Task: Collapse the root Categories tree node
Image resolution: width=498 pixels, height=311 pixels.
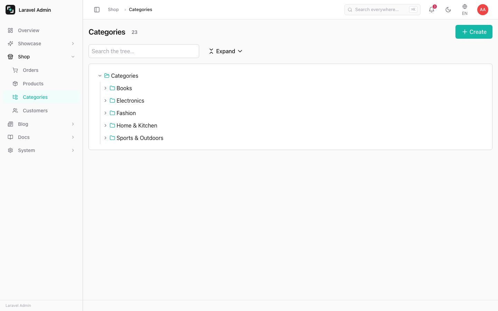Action: point(100,76)
